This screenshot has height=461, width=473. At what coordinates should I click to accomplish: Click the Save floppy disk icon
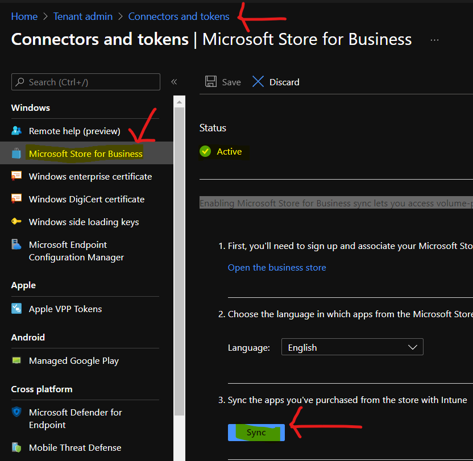211,81
